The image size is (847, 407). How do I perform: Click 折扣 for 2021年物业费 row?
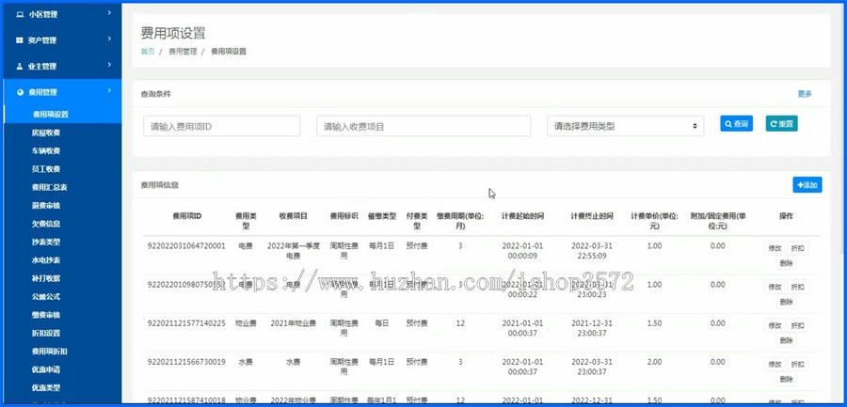(x=797, y=325)
